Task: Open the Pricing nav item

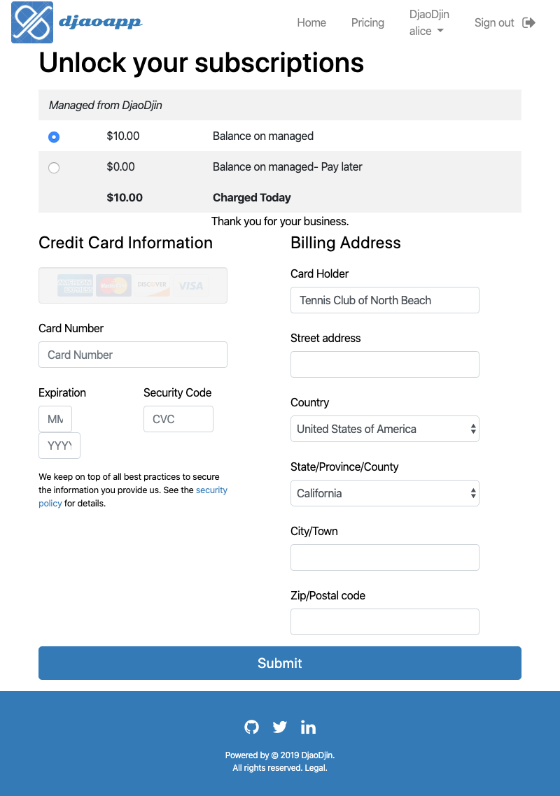Action: [x=367, y=23]
